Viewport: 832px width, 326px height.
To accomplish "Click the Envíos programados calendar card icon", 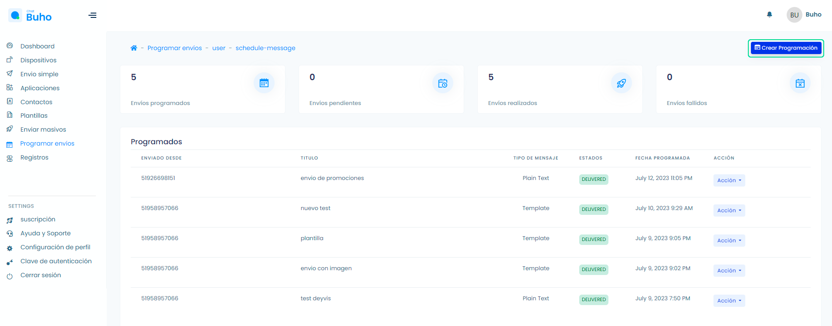I will tap(264, 83).
